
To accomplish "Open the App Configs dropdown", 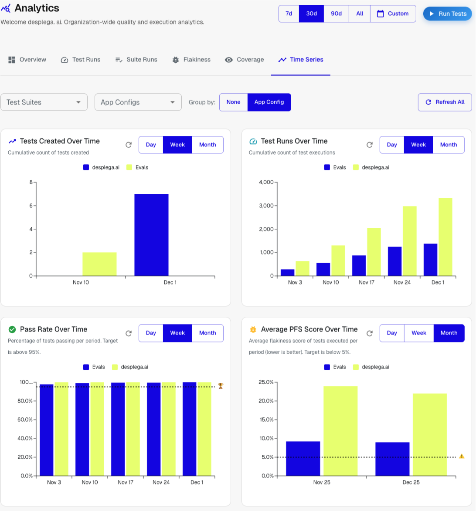I will pyautogui.click(x=138, y=102).
